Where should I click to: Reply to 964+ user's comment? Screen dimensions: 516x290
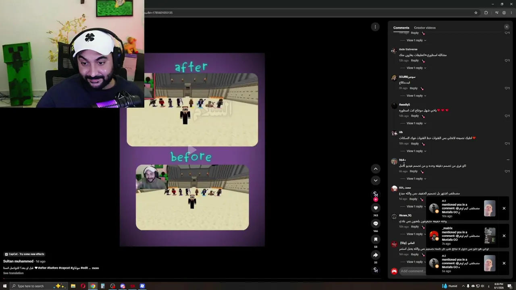point(414,171)
